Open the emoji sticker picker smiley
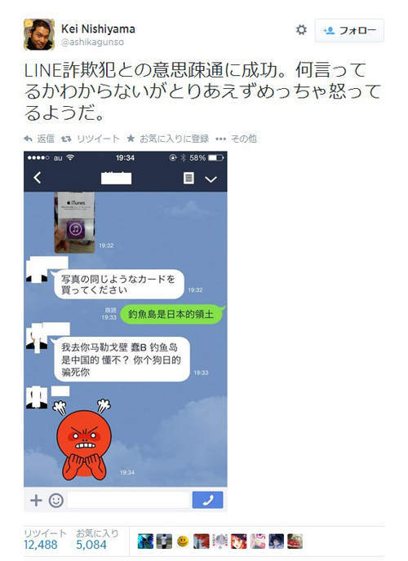This screenshot has width=408, height=561. click(55, 500)
